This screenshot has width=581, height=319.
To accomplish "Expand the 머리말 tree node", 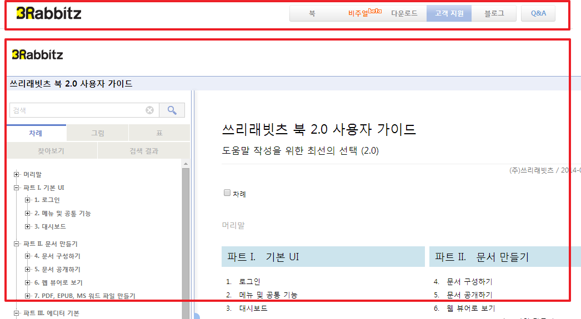I will [16, 174].
